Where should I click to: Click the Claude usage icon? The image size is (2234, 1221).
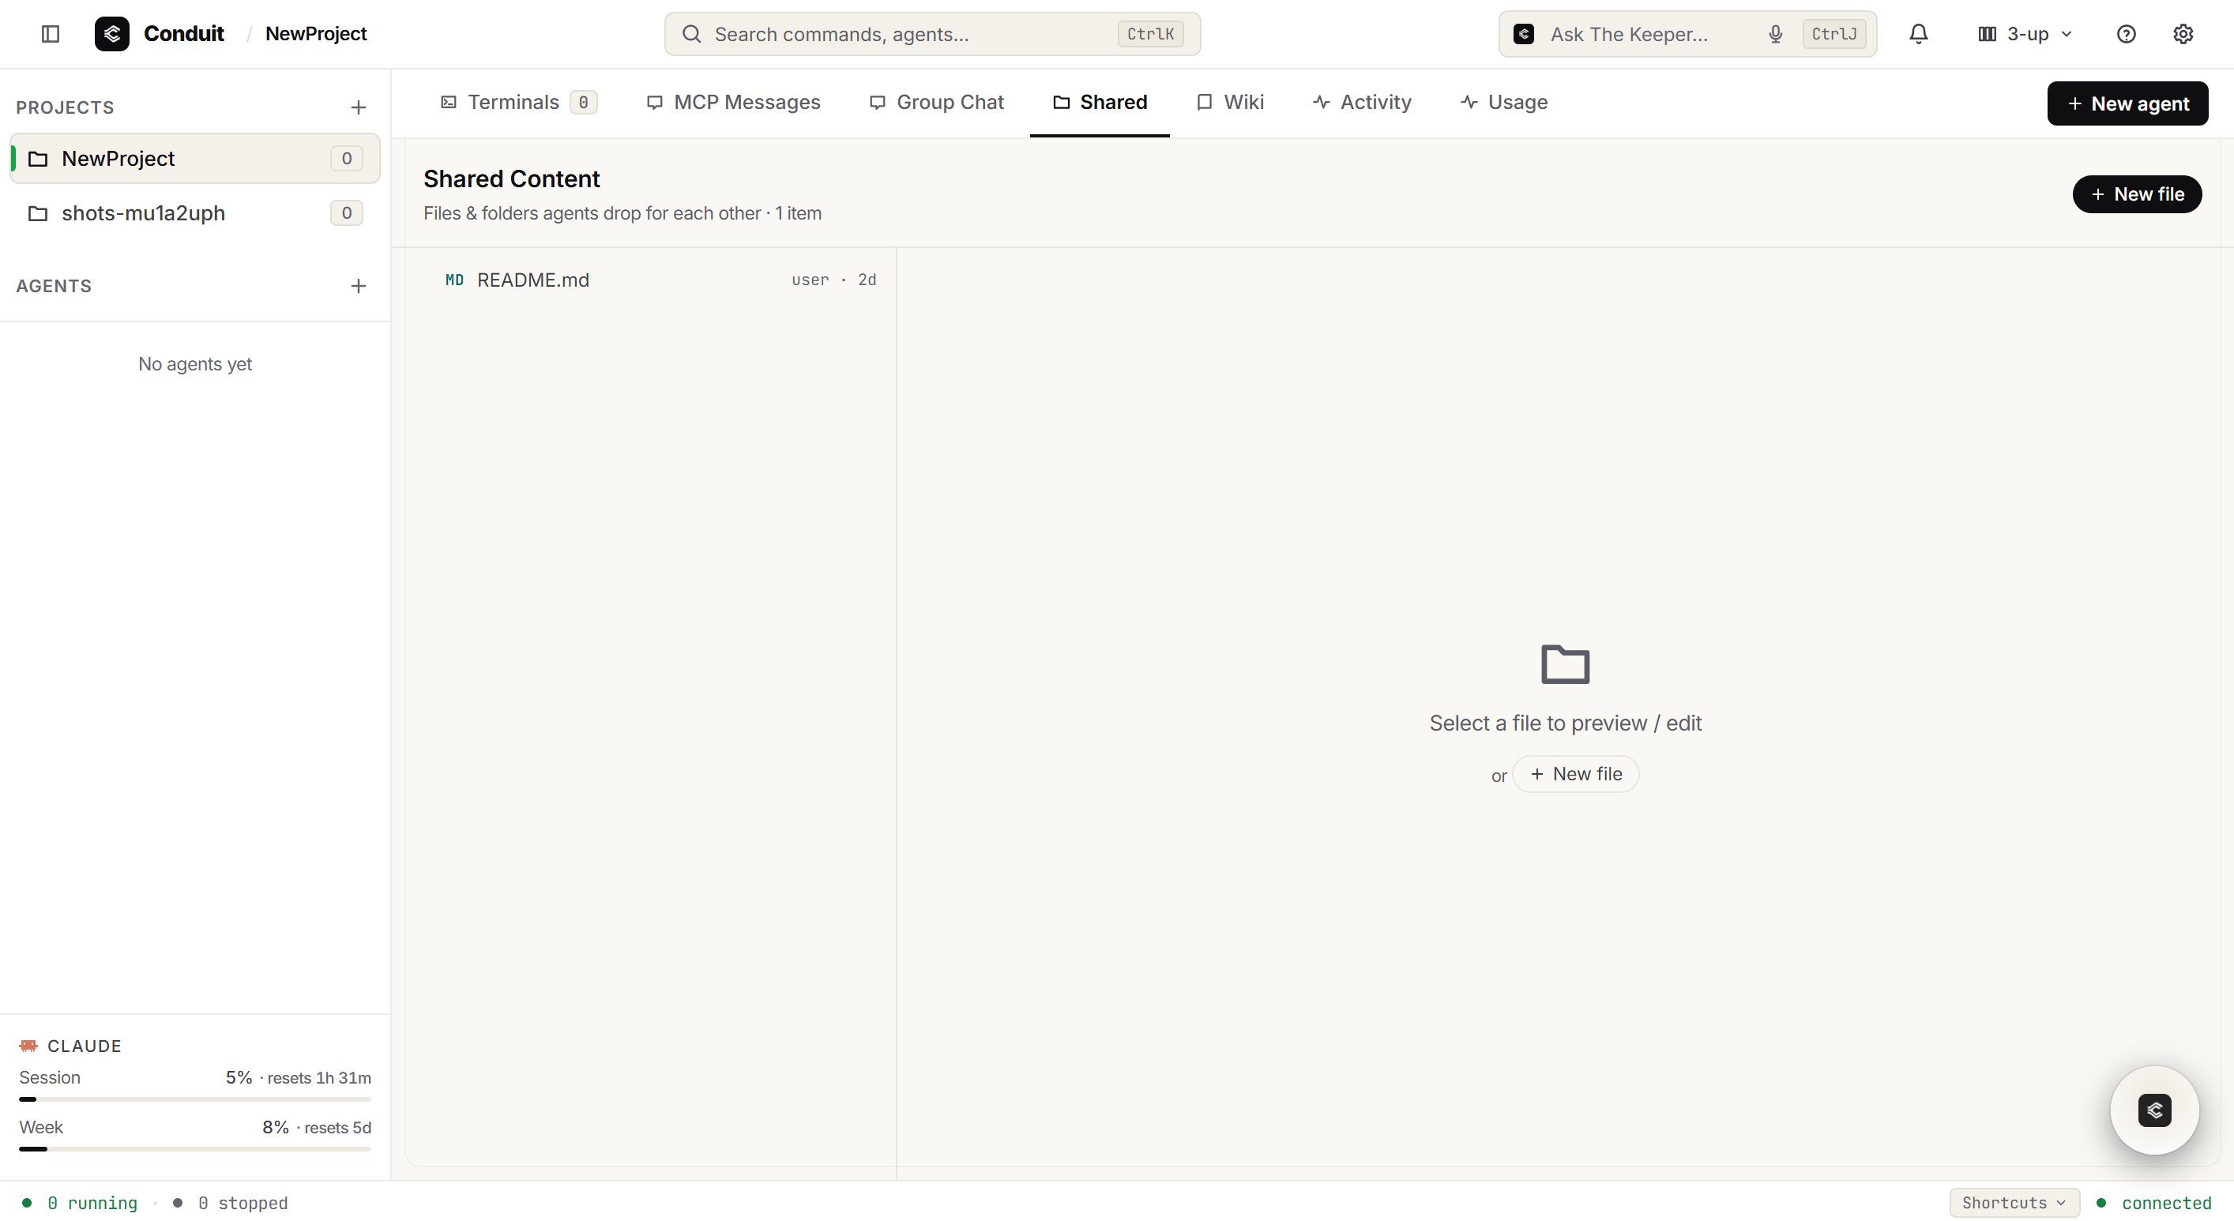pyautogui.click(x=28, y=1046)
